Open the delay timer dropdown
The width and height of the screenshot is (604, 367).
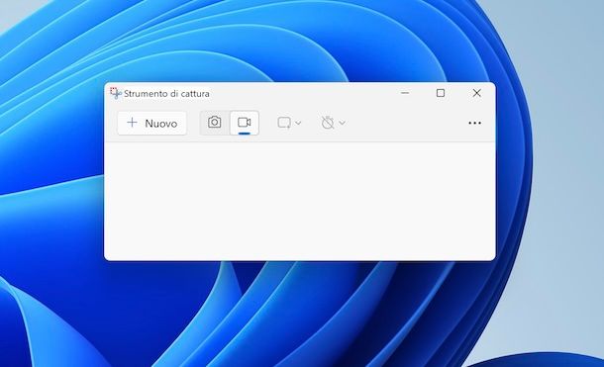click(334, 123)
